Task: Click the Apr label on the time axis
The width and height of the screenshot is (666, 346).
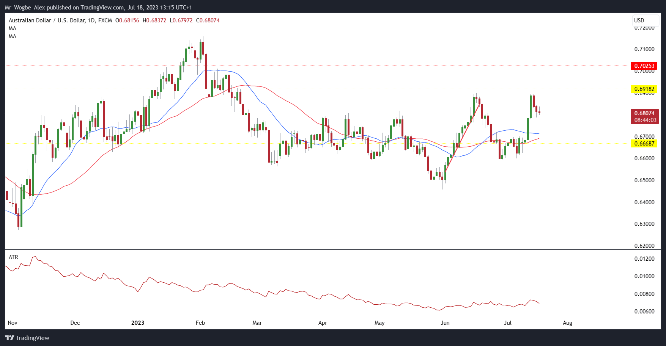Action: [x=323, y=323]
